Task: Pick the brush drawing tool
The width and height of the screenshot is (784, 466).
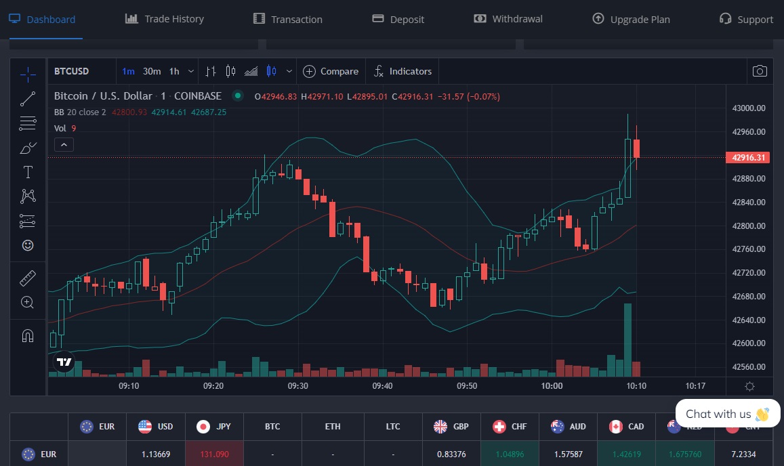Action: (28, 148)
